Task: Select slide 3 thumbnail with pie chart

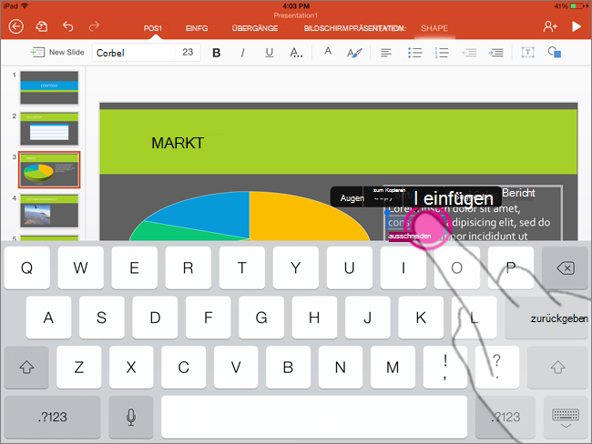Action: pyautogui.click(x=49, y=170)
